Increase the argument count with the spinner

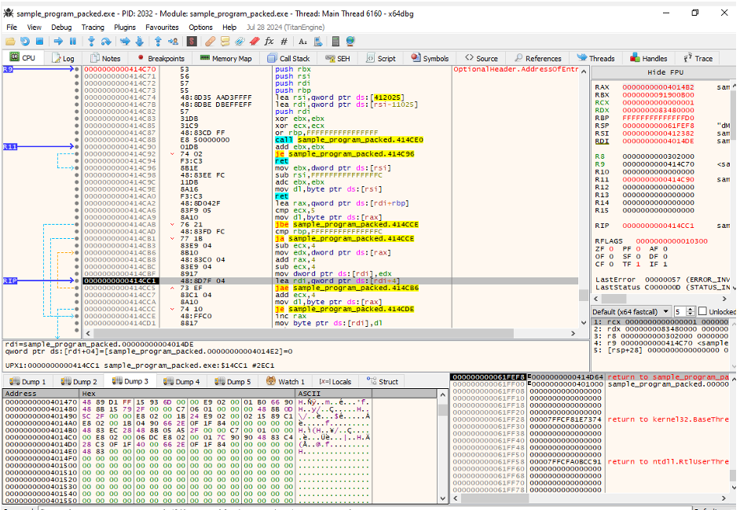coord(690,309)
